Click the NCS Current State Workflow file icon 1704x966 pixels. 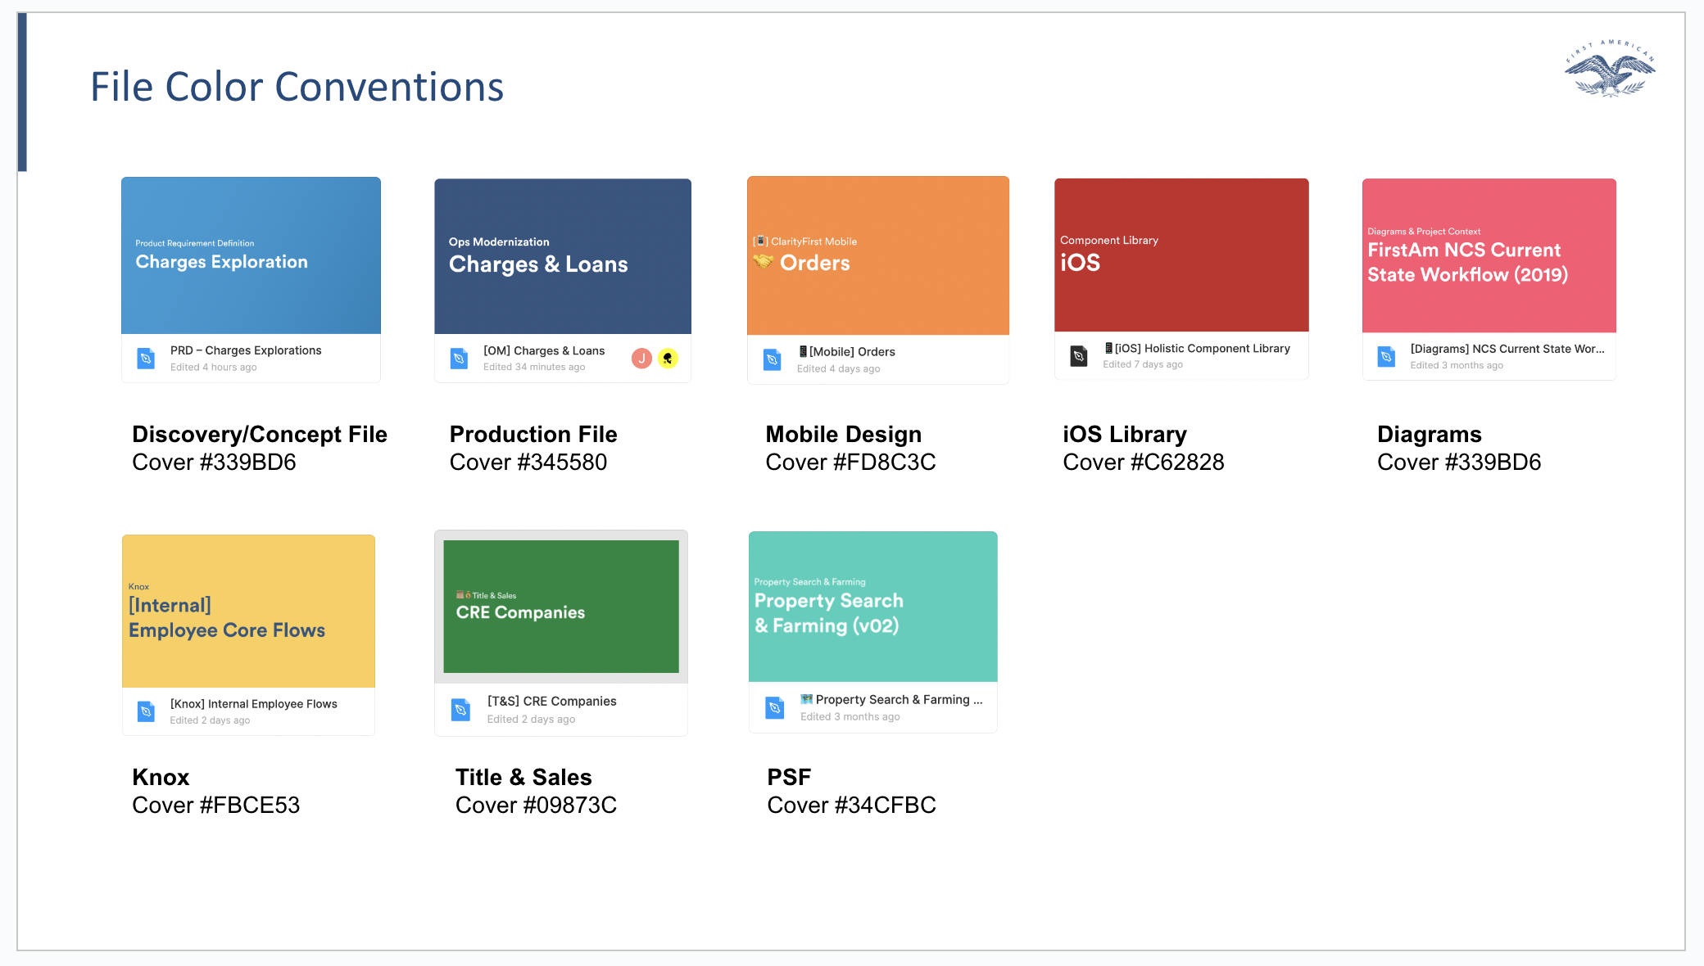pos(1386,357)
